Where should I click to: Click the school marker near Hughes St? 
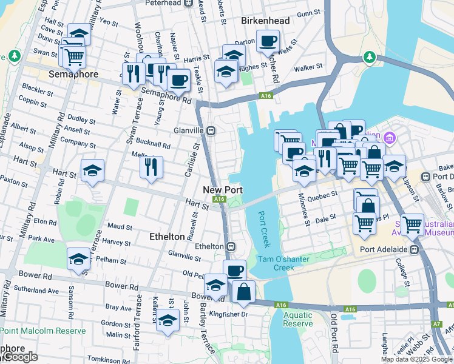pyautogui.click(x=226, y=73)
